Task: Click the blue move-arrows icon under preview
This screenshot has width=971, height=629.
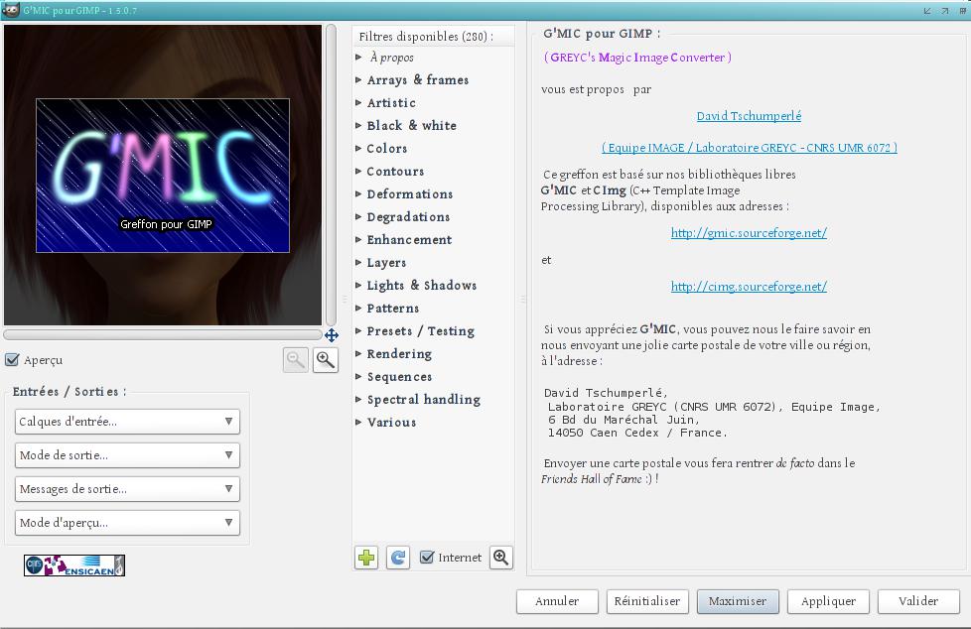Action: [332, 335]
